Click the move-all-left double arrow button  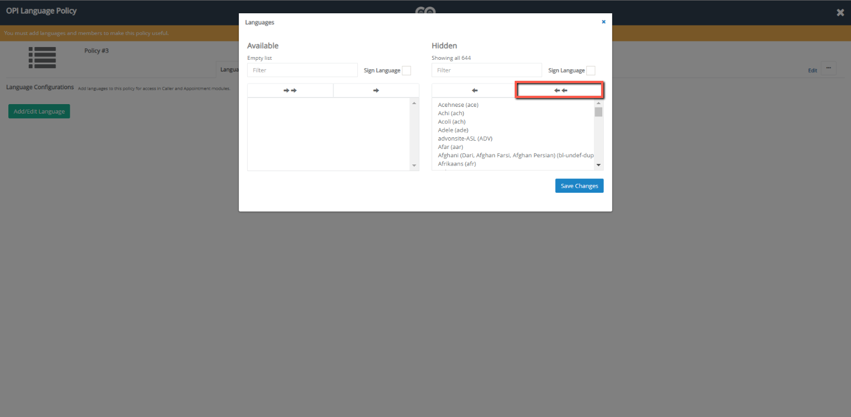(560, 90)
